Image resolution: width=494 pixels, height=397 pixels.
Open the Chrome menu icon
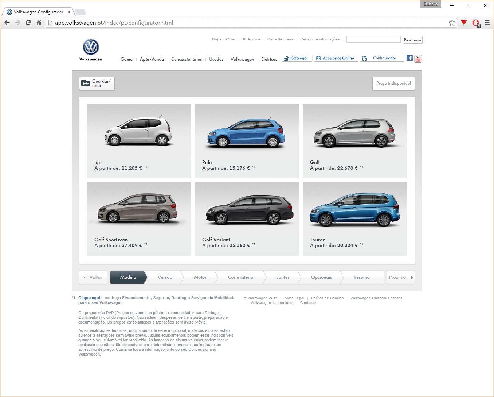pyautogui.click(x=487, y=23)
